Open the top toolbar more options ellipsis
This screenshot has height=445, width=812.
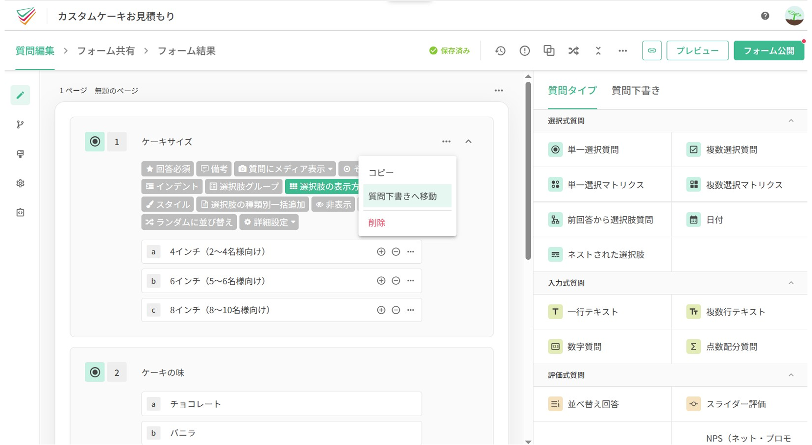click(x=622, y=50)
